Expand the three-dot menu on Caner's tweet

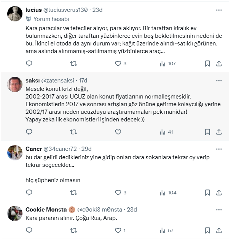(219, 149)
